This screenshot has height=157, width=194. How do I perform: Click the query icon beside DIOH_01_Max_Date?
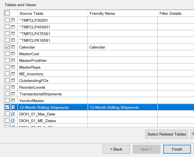pos(13,114)
